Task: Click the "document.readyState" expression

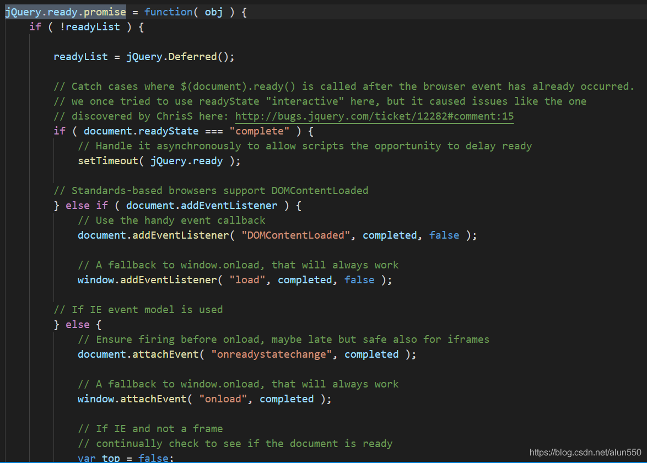Action: point(141,131)
